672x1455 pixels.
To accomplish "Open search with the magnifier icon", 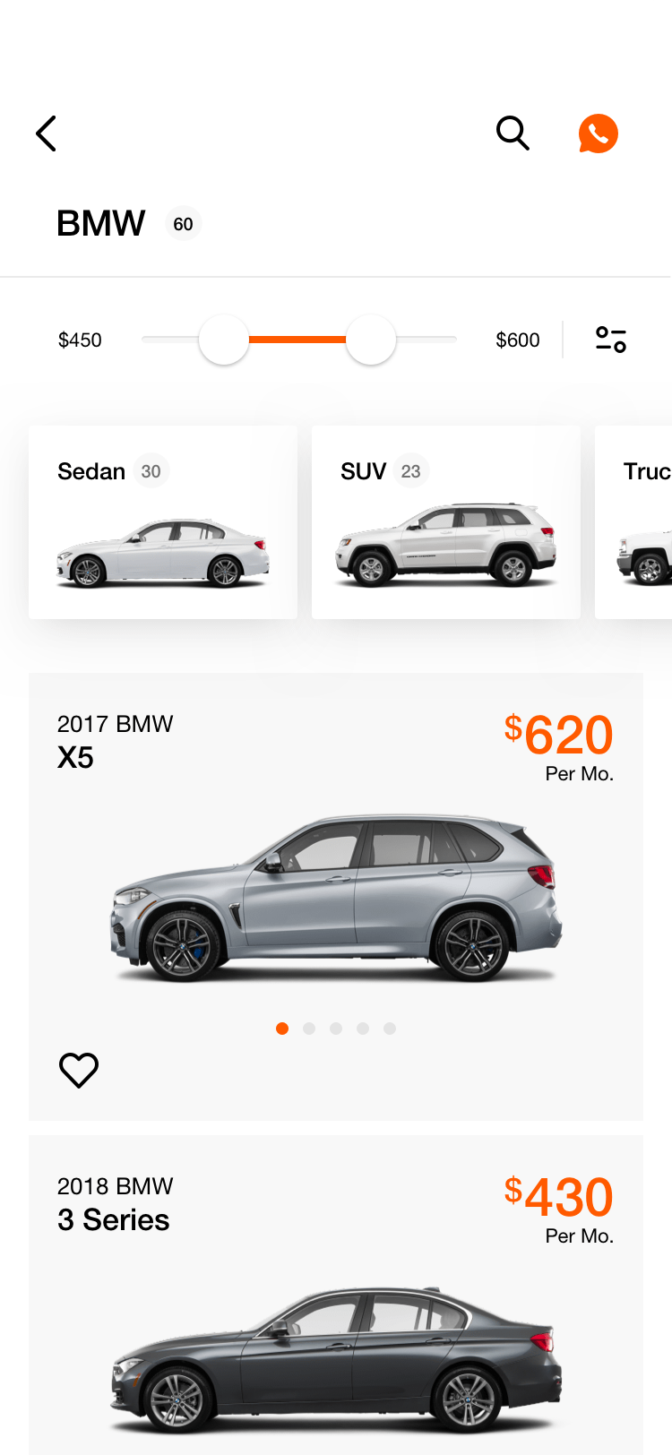I will click(513, 133).
